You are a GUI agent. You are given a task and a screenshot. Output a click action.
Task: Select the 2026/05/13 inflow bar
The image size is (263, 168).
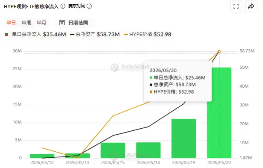(x=77, y=156)
